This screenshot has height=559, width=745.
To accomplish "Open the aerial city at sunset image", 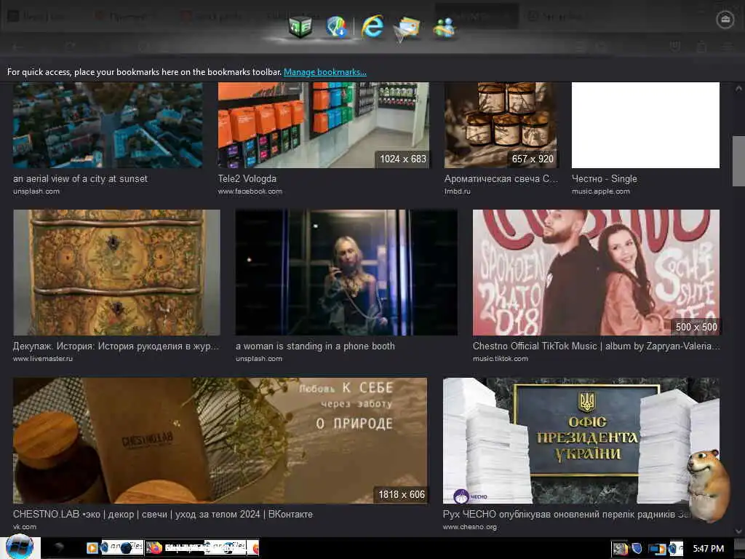I will [x=108, y=125].
